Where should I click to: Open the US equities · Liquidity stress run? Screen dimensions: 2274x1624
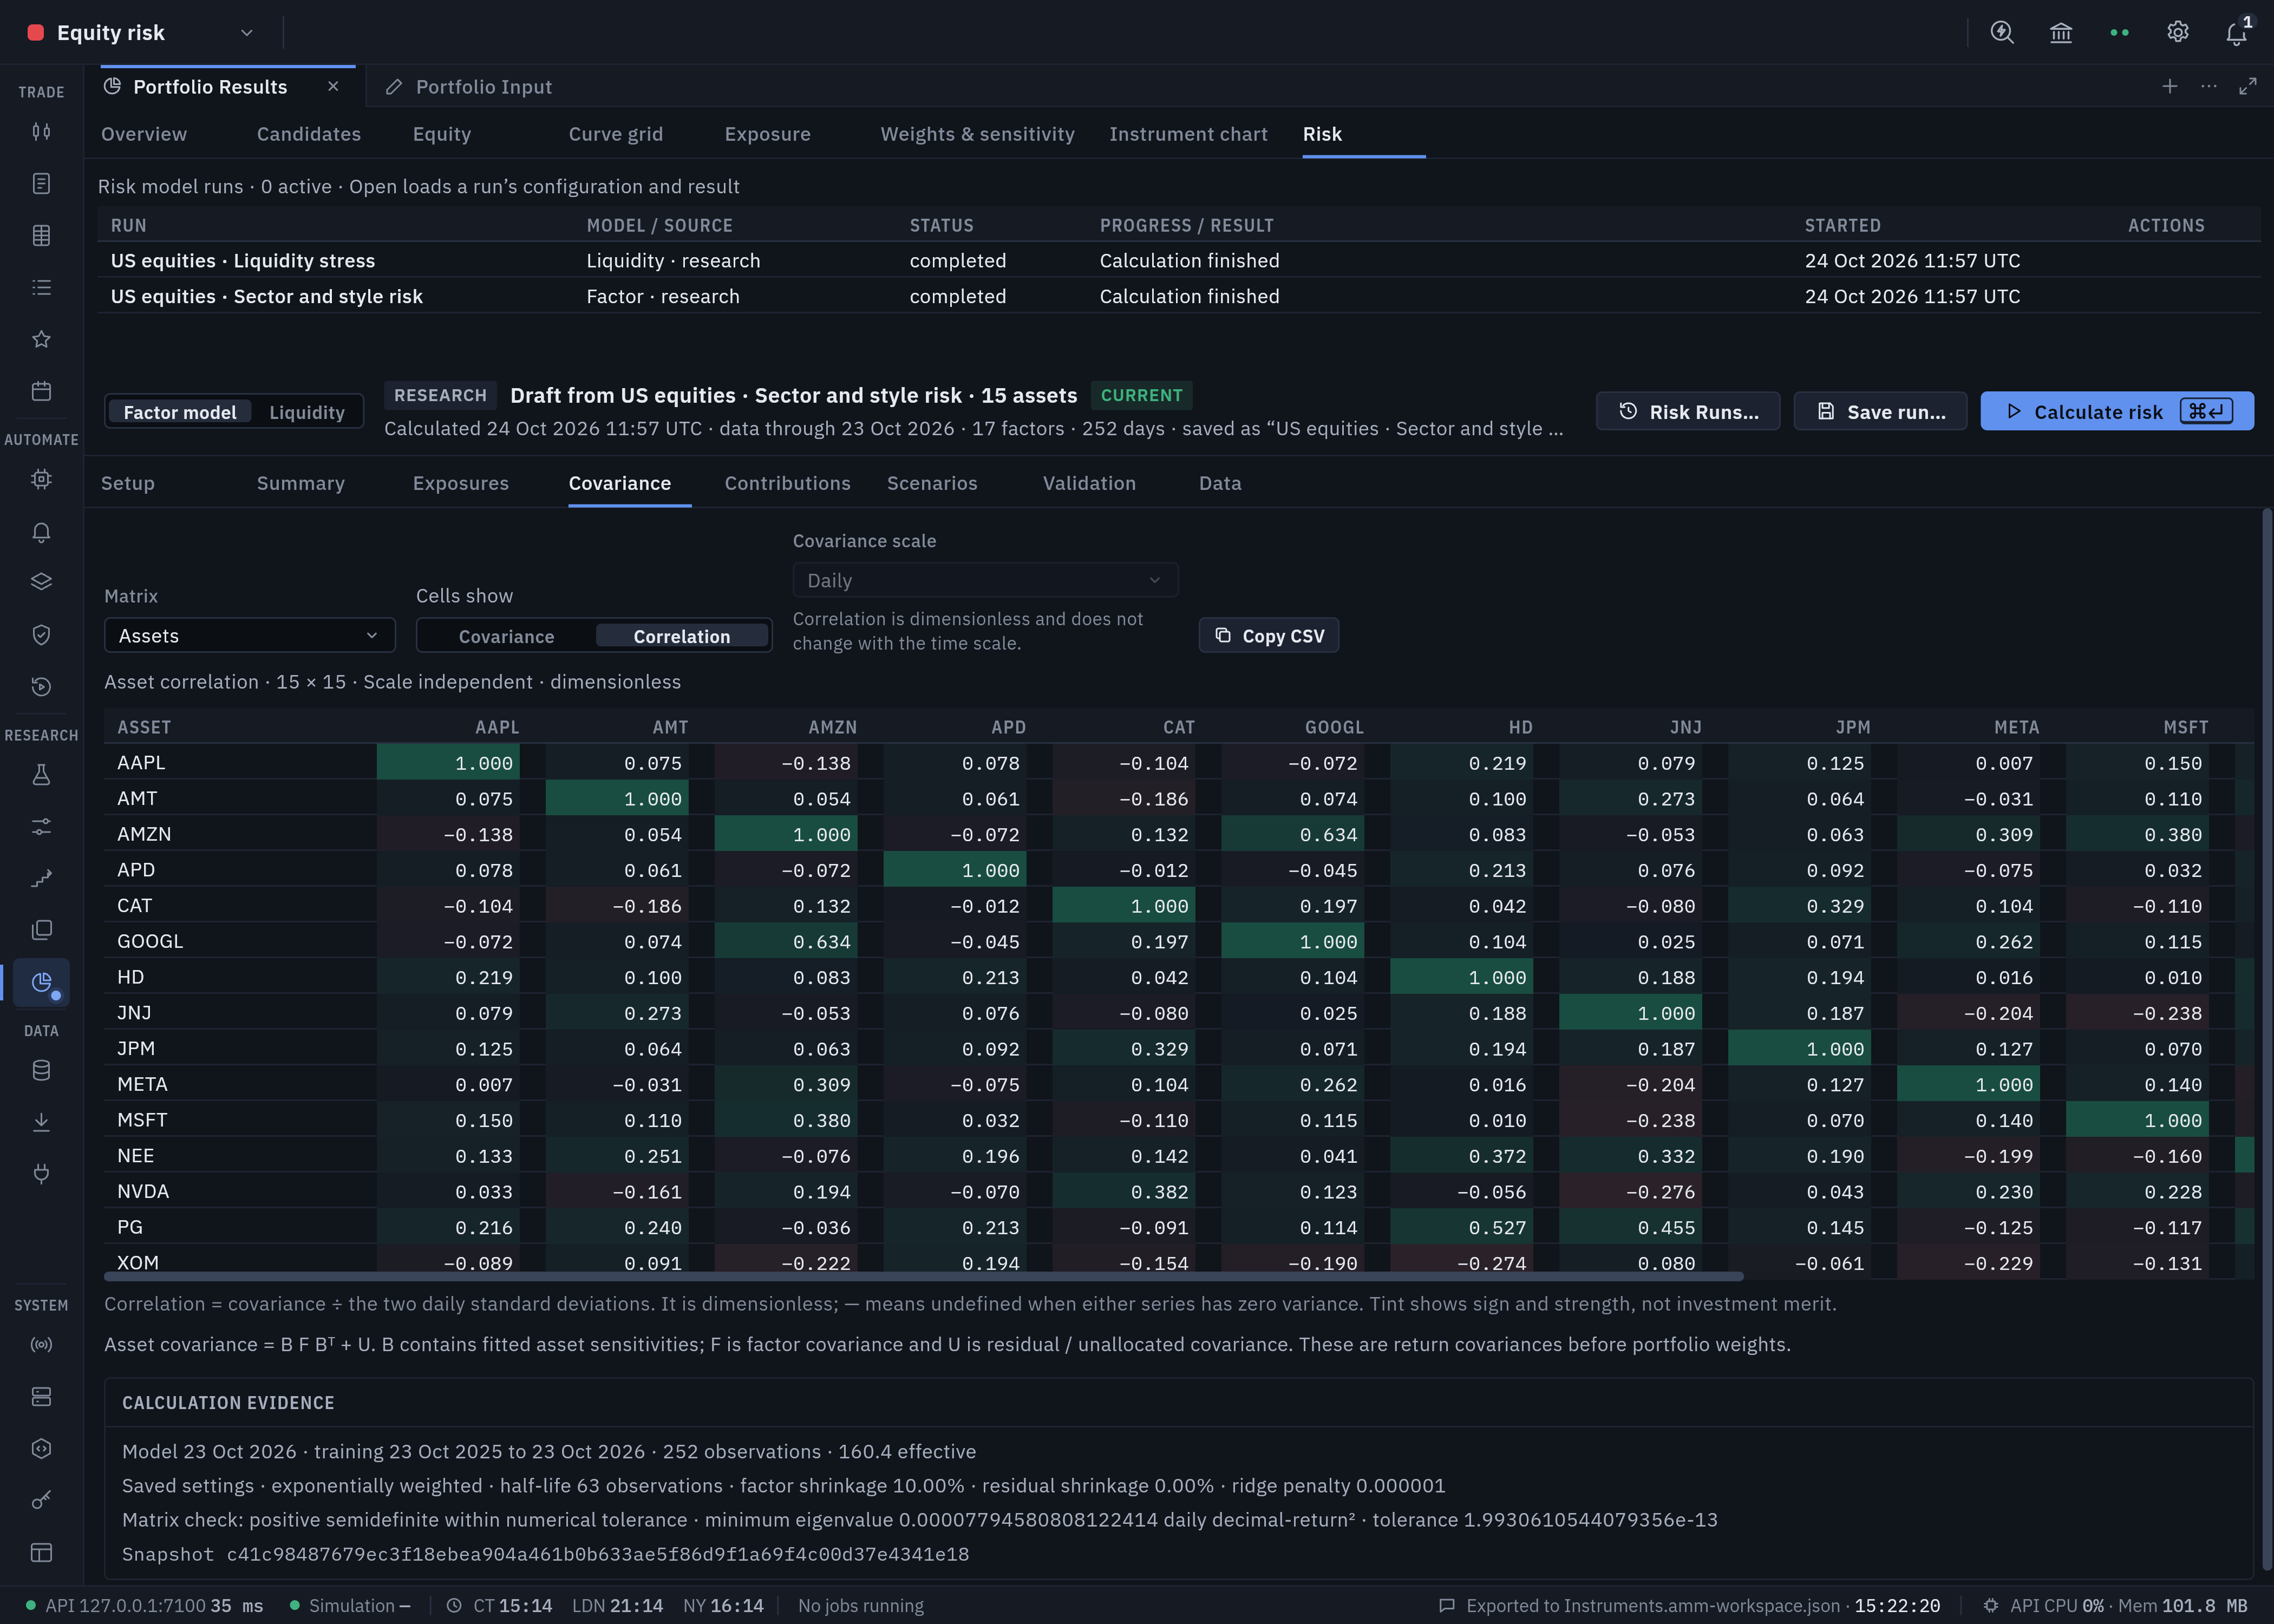tap(1179, 261)
